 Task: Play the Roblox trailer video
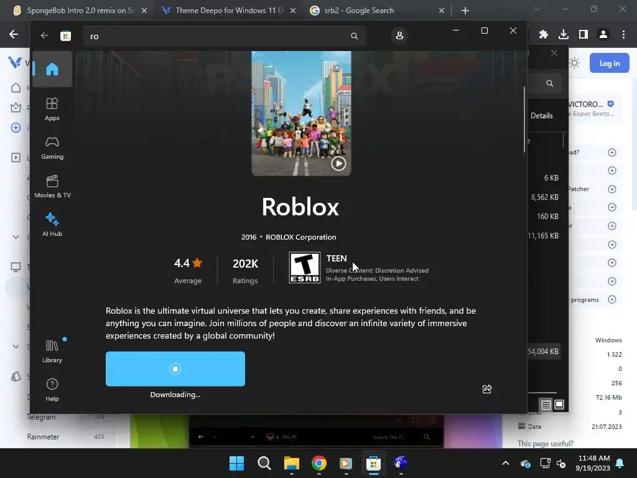pyautogui.click(x=338, y=164)
